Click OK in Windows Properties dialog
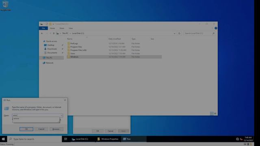Image resolution: width=260 pixels, height=146 pixels. [97, 131]
